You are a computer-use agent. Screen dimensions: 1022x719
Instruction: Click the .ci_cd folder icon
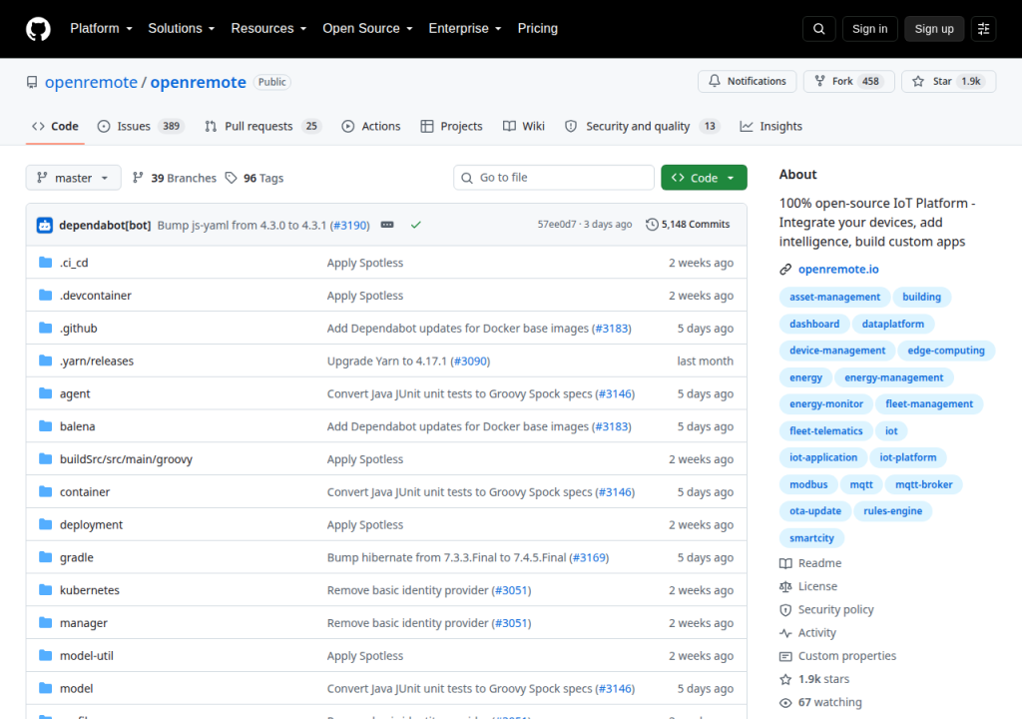[45, 263]
